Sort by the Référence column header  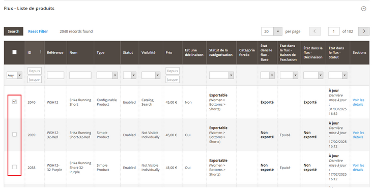[55, 53]
